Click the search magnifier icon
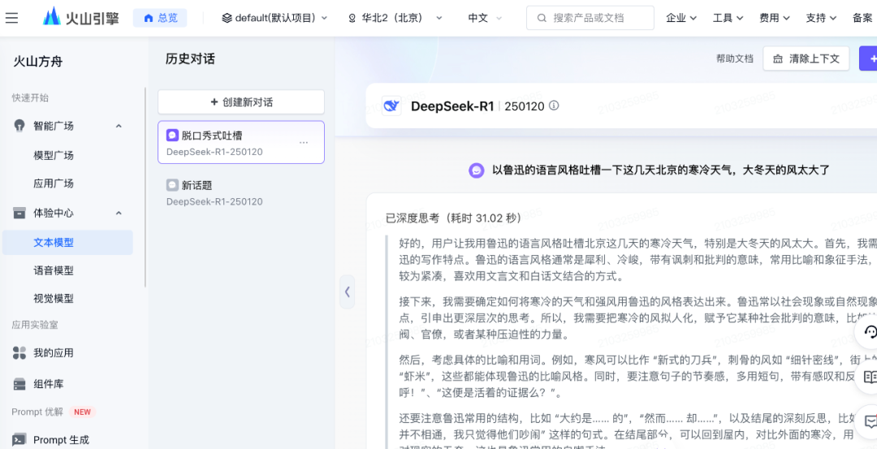 (x=542, y=18)
